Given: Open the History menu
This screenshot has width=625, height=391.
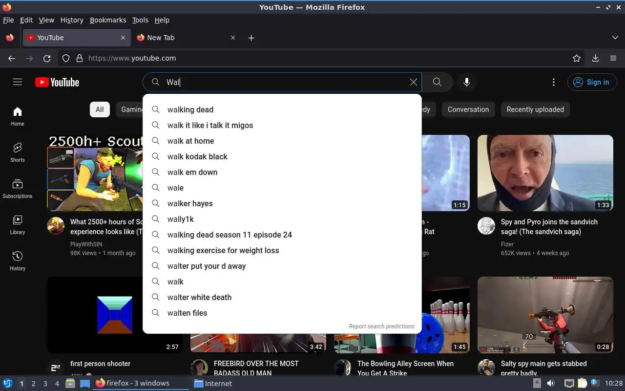Looking at the screenshot, I should click(72, 20).
